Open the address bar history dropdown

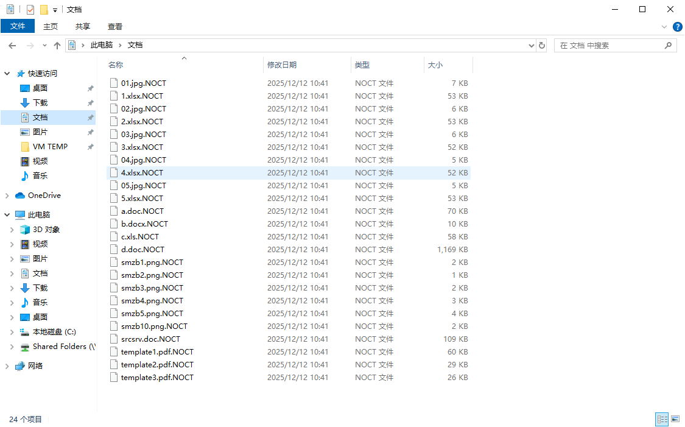coord(531,46)
